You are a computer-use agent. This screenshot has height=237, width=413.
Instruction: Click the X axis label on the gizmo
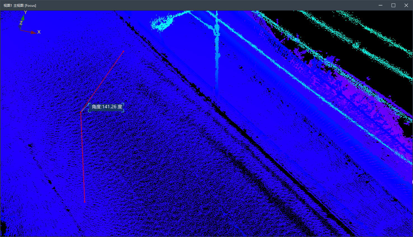click(39, 32)
